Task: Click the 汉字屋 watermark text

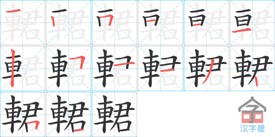Action: tap(252, 129)
